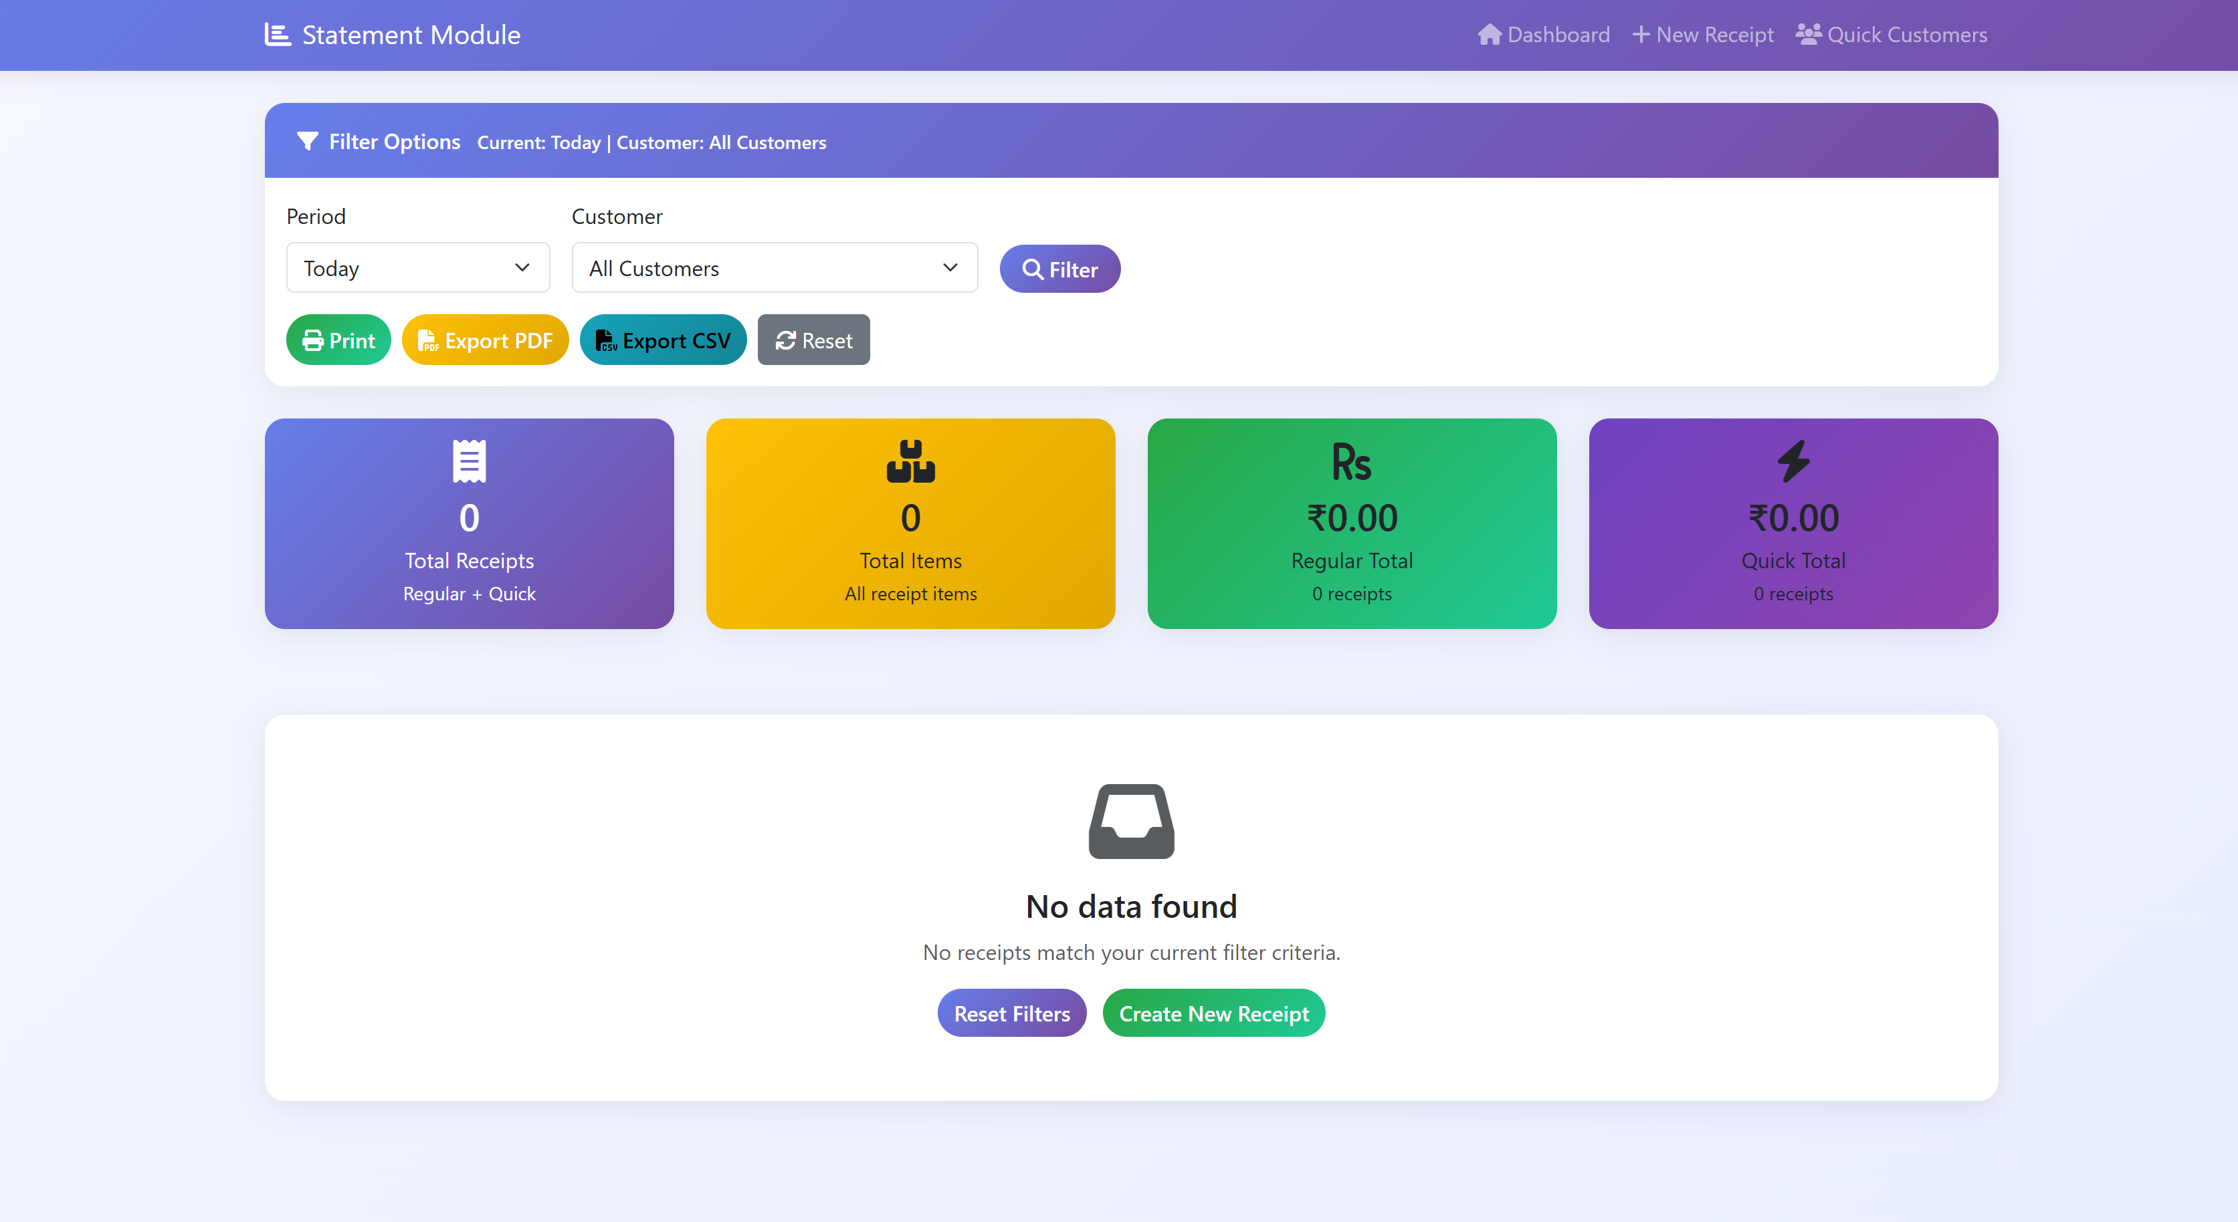Hit the gray Reset button
The image size is (2238, 1222).
pos(813,340)
